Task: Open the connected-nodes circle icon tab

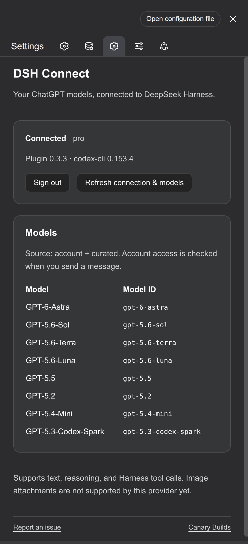Action: coord(164,46)
